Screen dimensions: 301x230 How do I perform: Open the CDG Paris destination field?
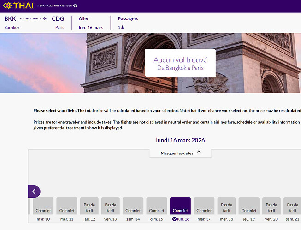coord(58,23)
